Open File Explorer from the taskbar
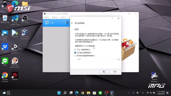Viewport: 171px width, 96px height. (88, 93)
